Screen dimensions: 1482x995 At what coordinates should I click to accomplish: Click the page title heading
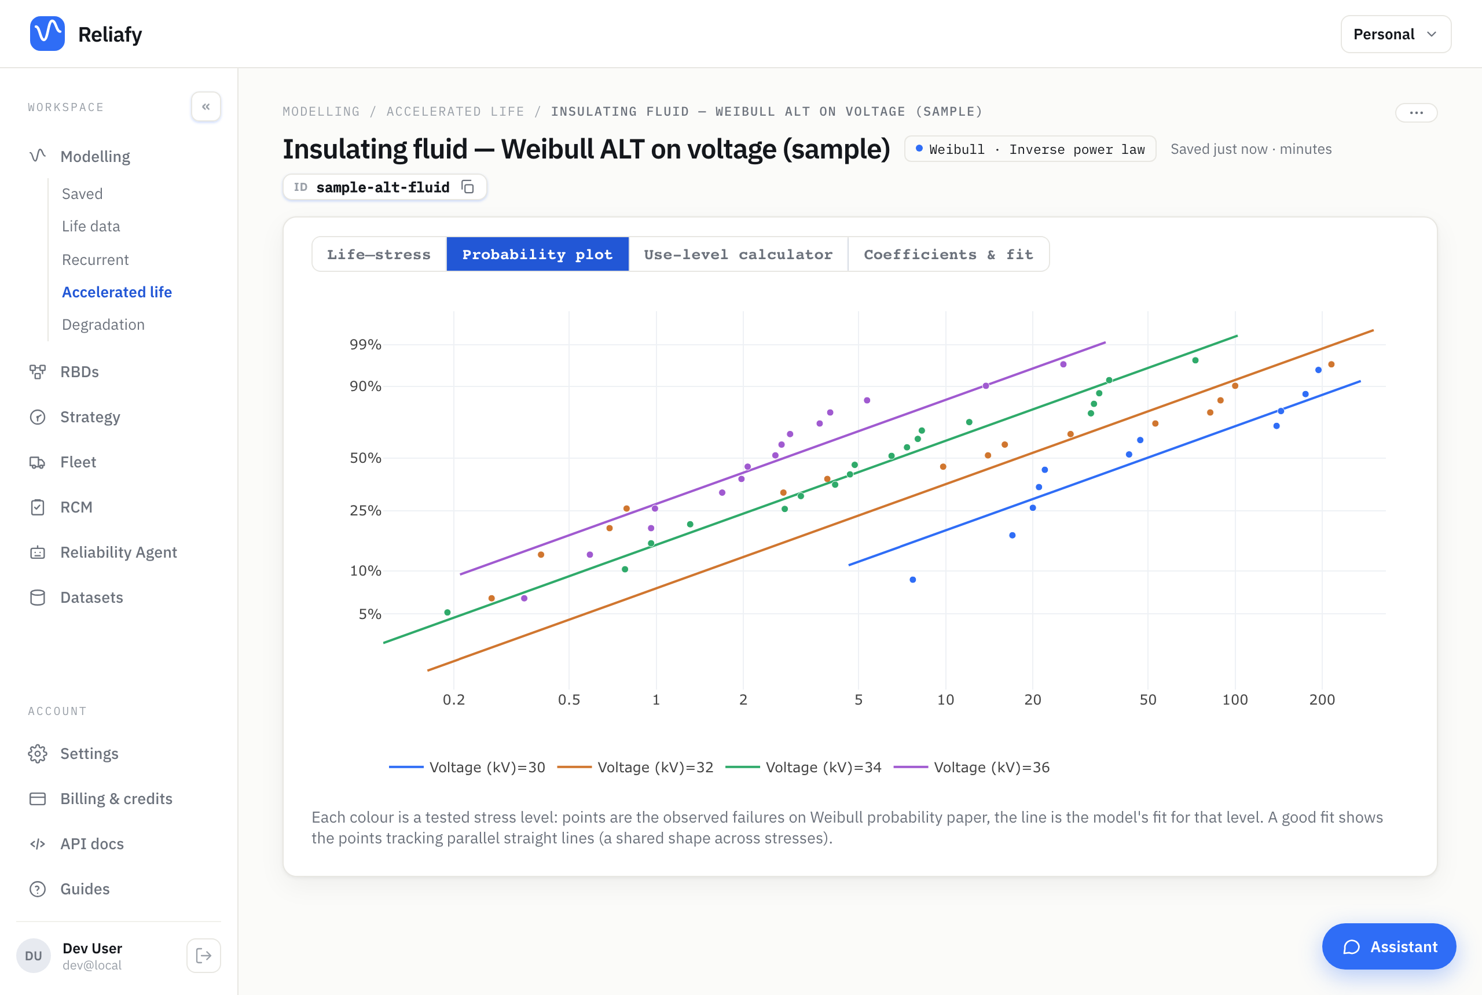(x=586, y=149)
